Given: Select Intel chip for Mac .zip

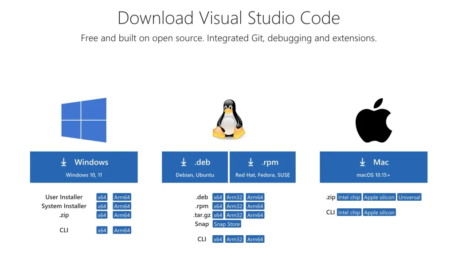Looking at the screenshot, I should [349, 197].
